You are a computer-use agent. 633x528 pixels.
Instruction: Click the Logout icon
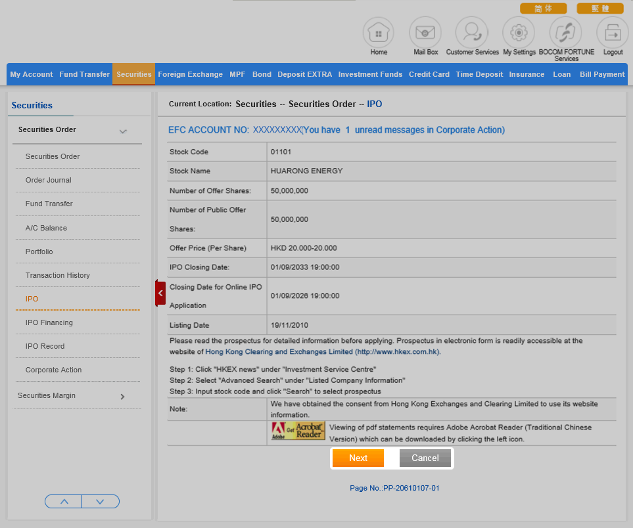(612, 32)
